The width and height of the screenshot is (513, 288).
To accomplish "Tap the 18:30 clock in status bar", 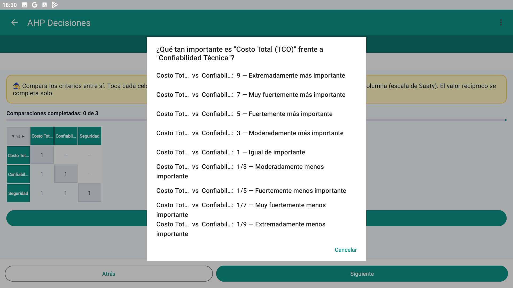I will [10, 5].
